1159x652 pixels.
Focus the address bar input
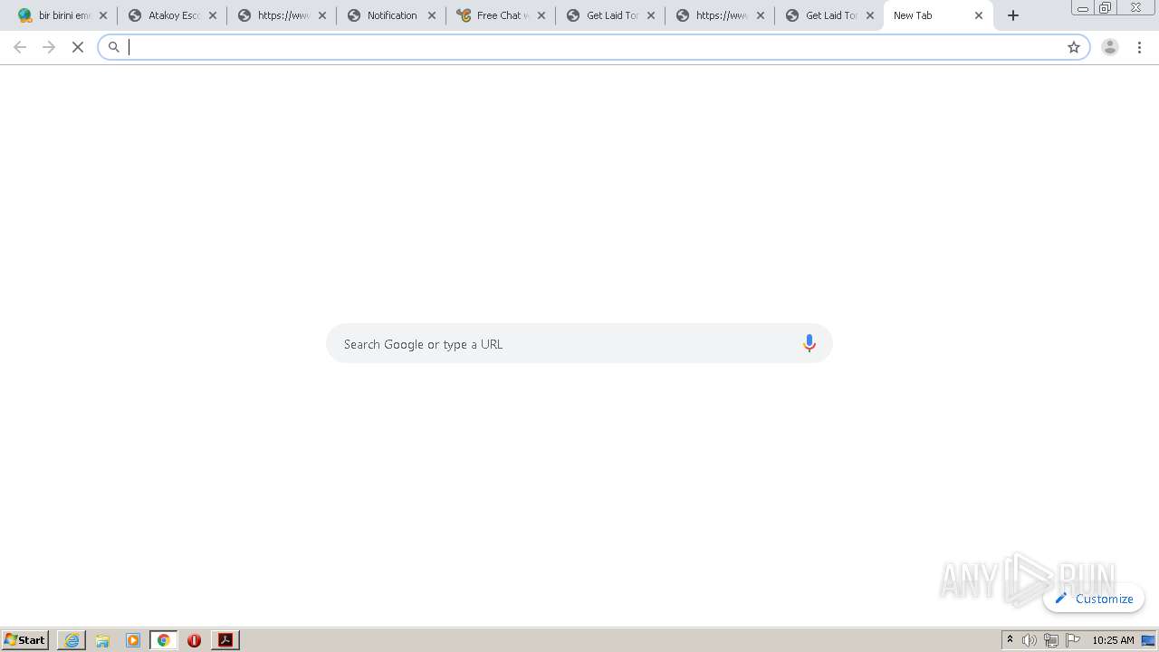[593, 47]
